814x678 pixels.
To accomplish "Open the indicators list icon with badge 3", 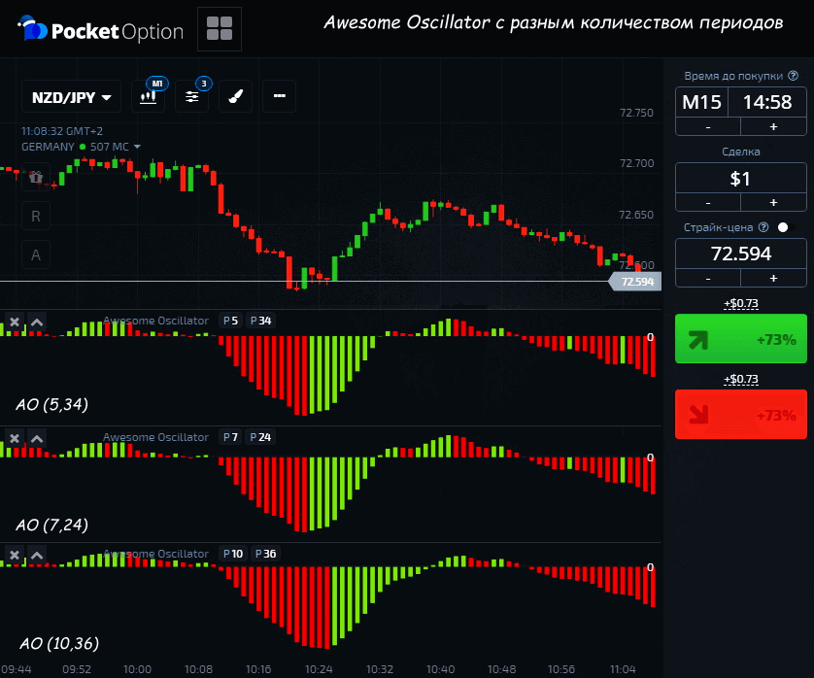I will (192, 96).
